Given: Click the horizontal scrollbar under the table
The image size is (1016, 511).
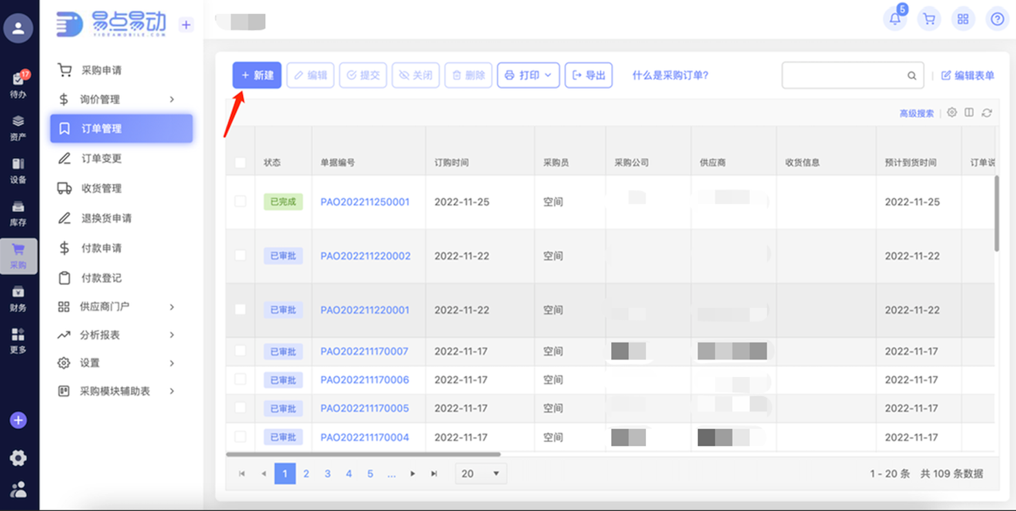Looking at the screenshot, I should pyautogui.click(x=363, y=455).
